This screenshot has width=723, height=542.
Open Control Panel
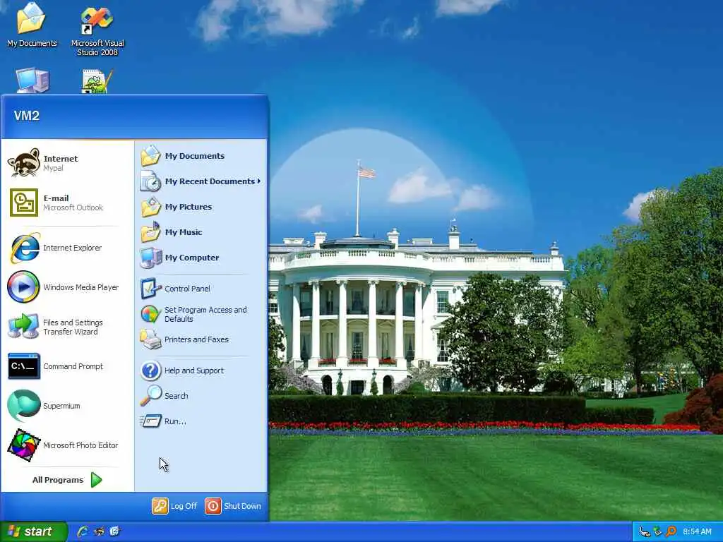[201, 289]
